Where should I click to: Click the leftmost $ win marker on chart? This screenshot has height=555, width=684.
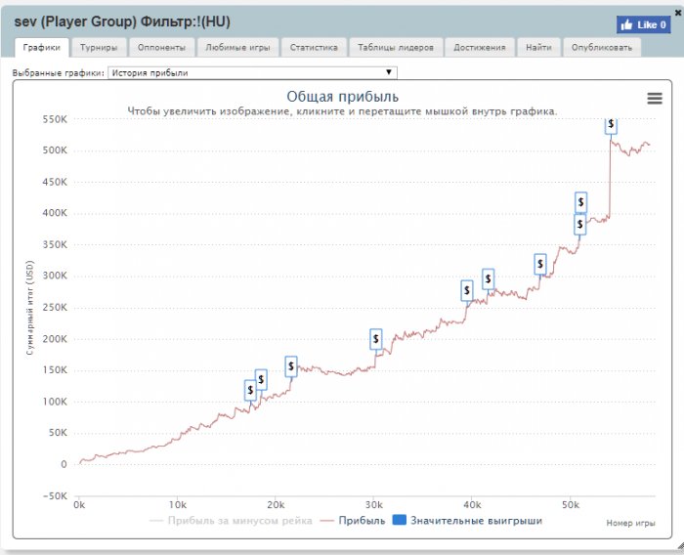coord(250,389)
